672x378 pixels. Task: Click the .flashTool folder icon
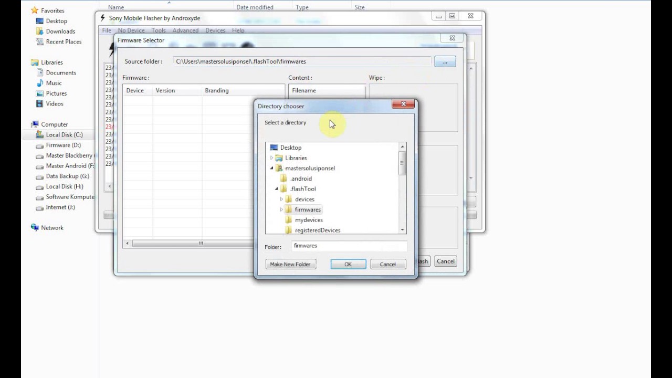pos(283,188)
